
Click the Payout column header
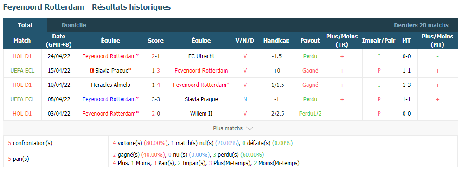tap(310, 41)
